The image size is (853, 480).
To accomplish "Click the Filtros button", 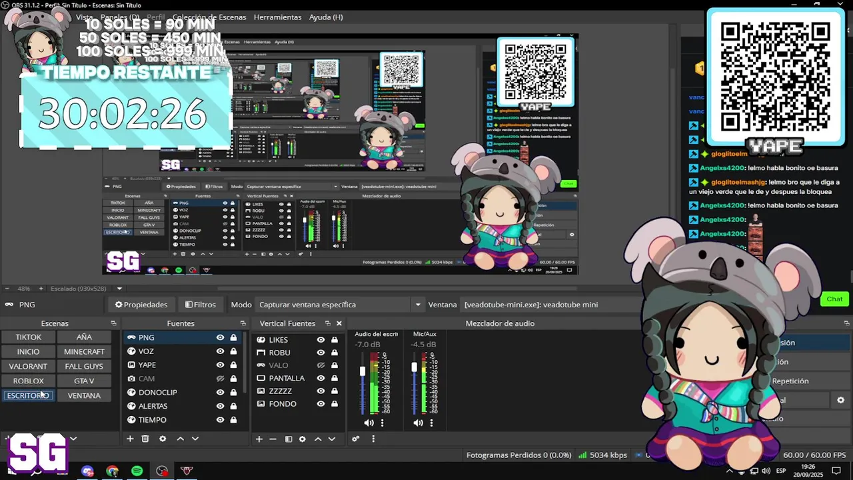I will (201, 305).
